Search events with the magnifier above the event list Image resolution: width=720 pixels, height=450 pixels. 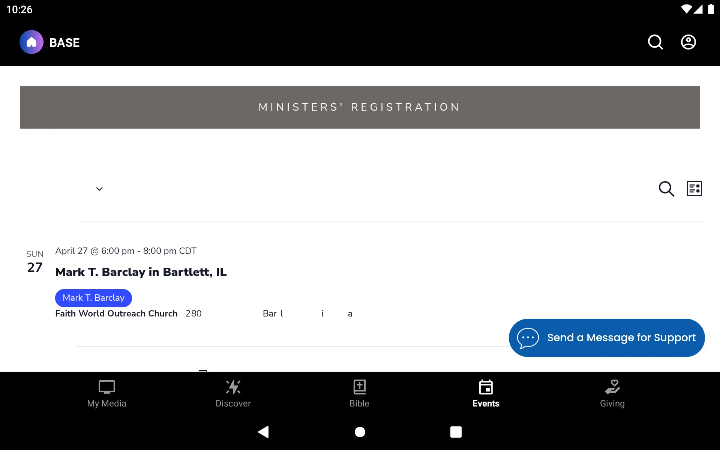pyautogui.click(x=666, y=189)
